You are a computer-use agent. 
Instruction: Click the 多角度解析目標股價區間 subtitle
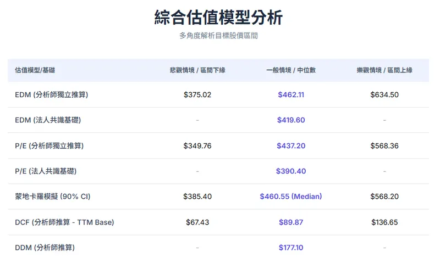[218, 36]
